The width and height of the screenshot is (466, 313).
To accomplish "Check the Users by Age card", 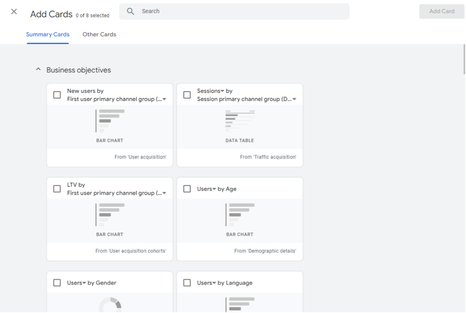I will 187,189.
